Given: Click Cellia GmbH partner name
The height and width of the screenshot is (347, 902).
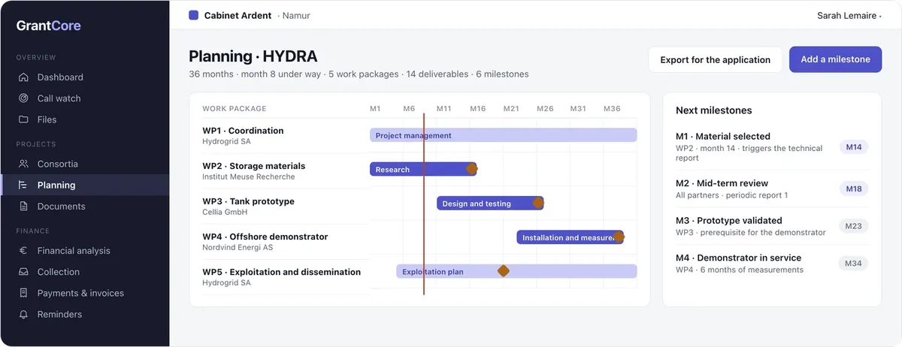Looking at the screenshot, I should pos(224,212).
